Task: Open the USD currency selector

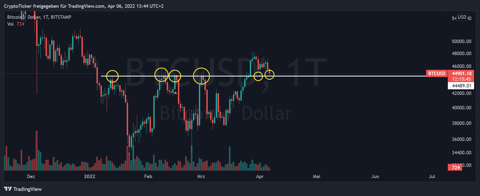Action: pos(462,17)
